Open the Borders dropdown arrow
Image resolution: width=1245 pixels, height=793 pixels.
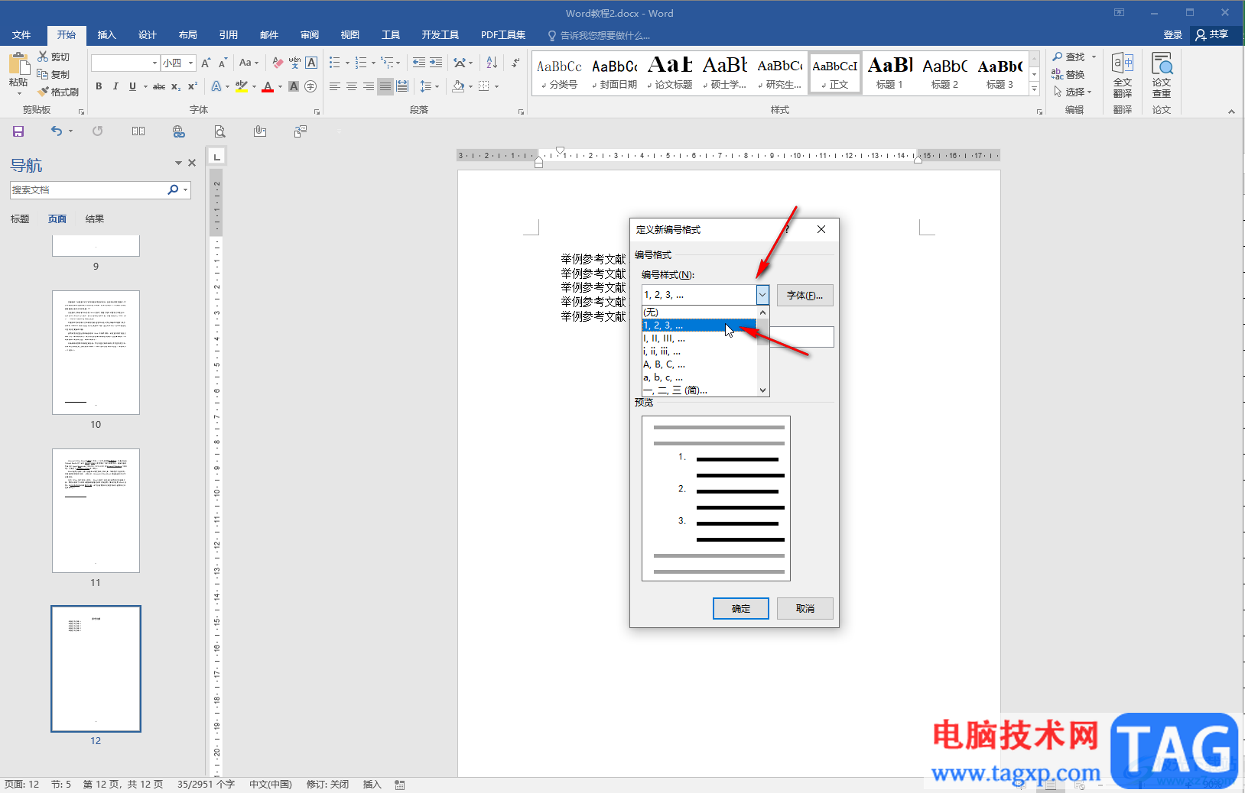tap(496, 86)
